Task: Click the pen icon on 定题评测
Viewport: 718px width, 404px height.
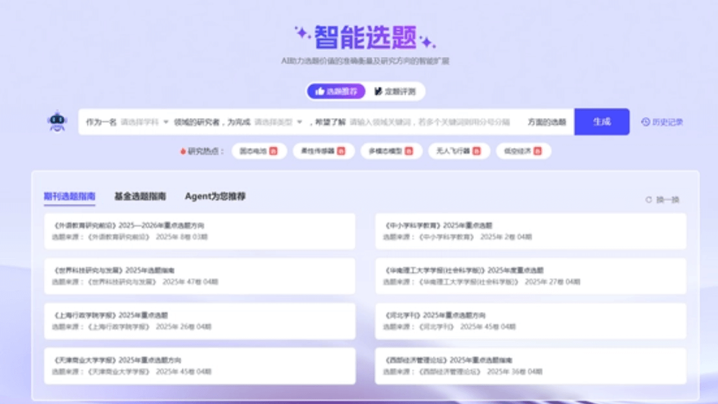Action: pos(380,91)
